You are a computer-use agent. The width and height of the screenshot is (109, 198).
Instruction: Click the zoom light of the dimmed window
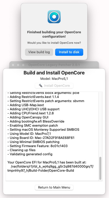click(x=23, y=65)
